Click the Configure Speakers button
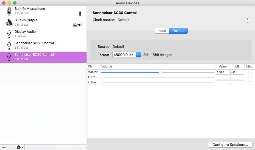The height and width of the screenshot is (150, 255). point(230,145)
